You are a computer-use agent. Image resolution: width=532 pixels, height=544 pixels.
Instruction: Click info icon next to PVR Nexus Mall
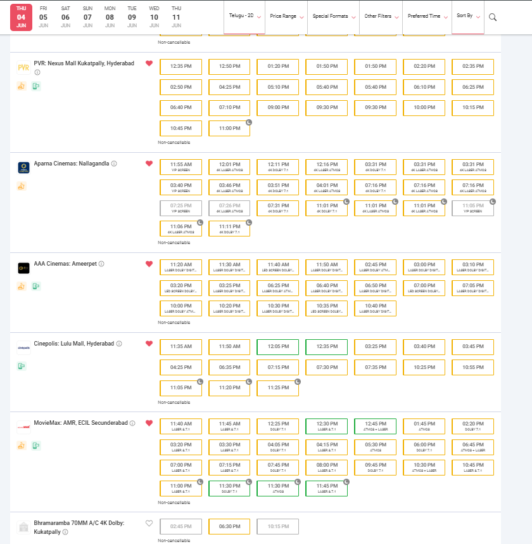pos(37,72)
